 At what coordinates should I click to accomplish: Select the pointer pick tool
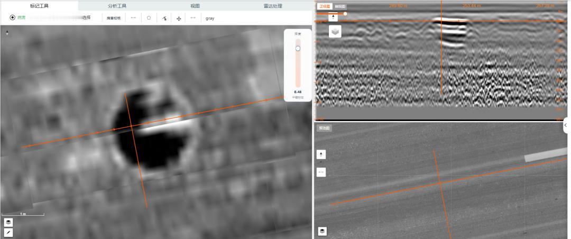[x=164, y=18]
